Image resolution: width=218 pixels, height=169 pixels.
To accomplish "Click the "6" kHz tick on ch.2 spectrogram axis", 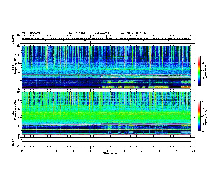I will click(19, 109).
